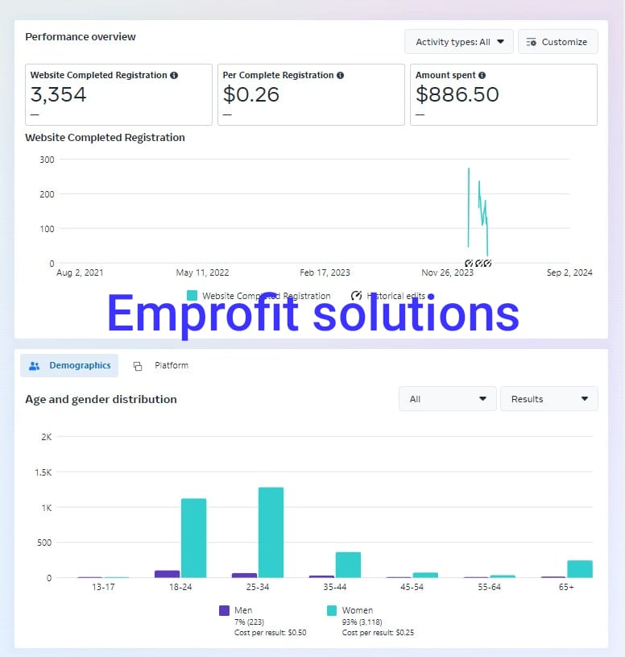
Task: Click info icon beside Website Completed Registration
Action: point(174,75)
